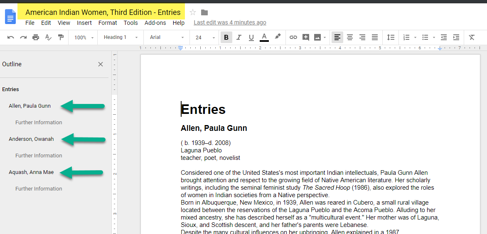Expand the 100% zoom dropdown
This screenshot has height=234, width=487.
pos(84,37)
